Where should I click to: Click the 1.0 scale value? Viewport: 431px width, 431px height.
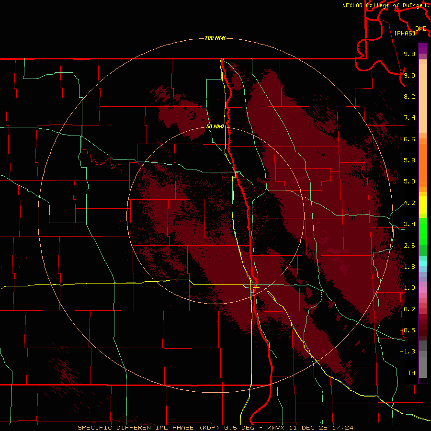409,288
